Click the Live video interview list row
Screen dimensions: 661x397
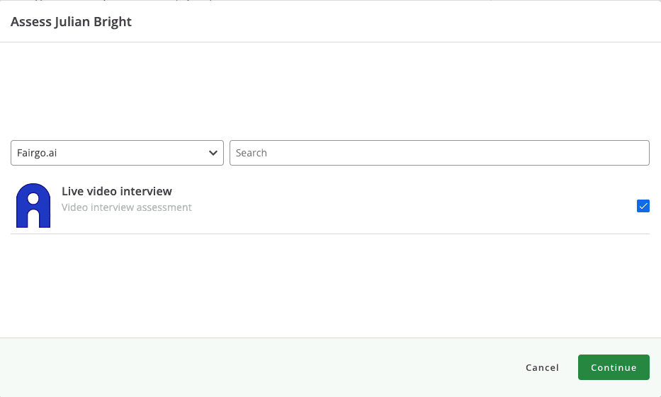(x=354, y=205)
